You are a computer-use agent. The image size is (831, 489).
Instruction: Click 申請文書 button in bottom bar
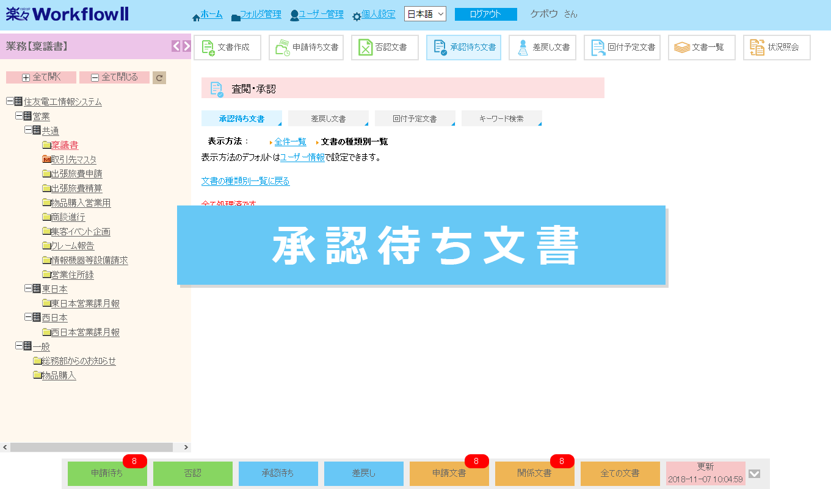point(449,473)
